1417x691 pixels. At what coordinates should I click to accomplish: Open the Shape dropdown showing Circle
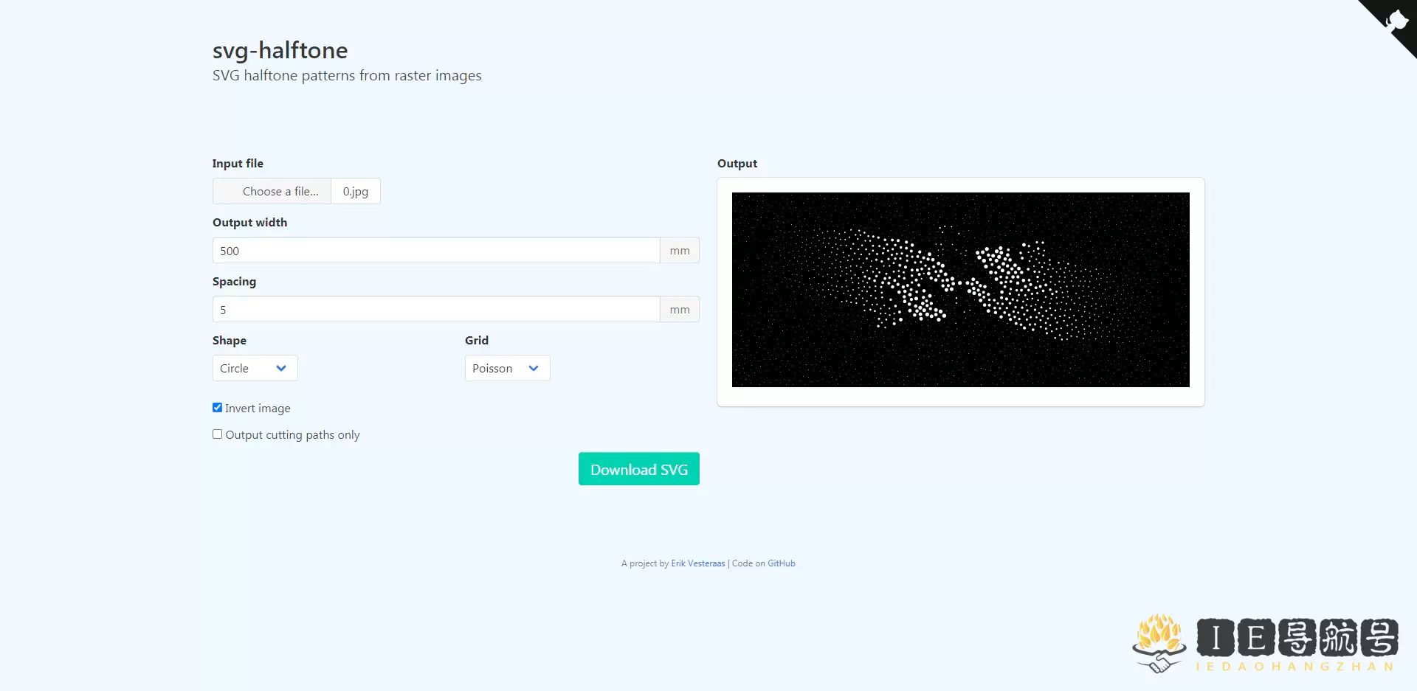pos(254,367)
